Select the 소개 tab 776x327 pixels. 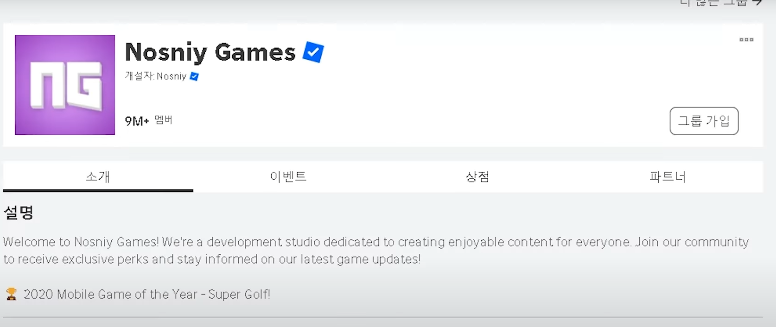[x=98, y=176]
